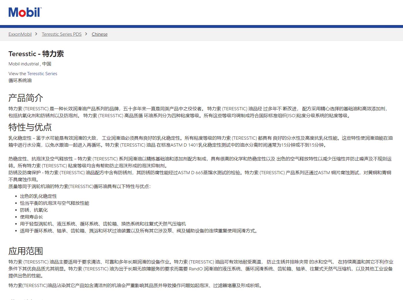Screen dimensions: 403x300
Task: Click the Mobil logo
Action: coord(25,12)
